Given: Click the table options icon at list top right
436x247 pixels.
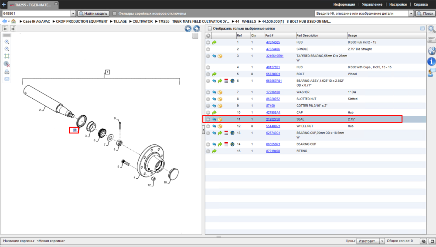Looking at the screenshot, I should [x=422, y=28].
